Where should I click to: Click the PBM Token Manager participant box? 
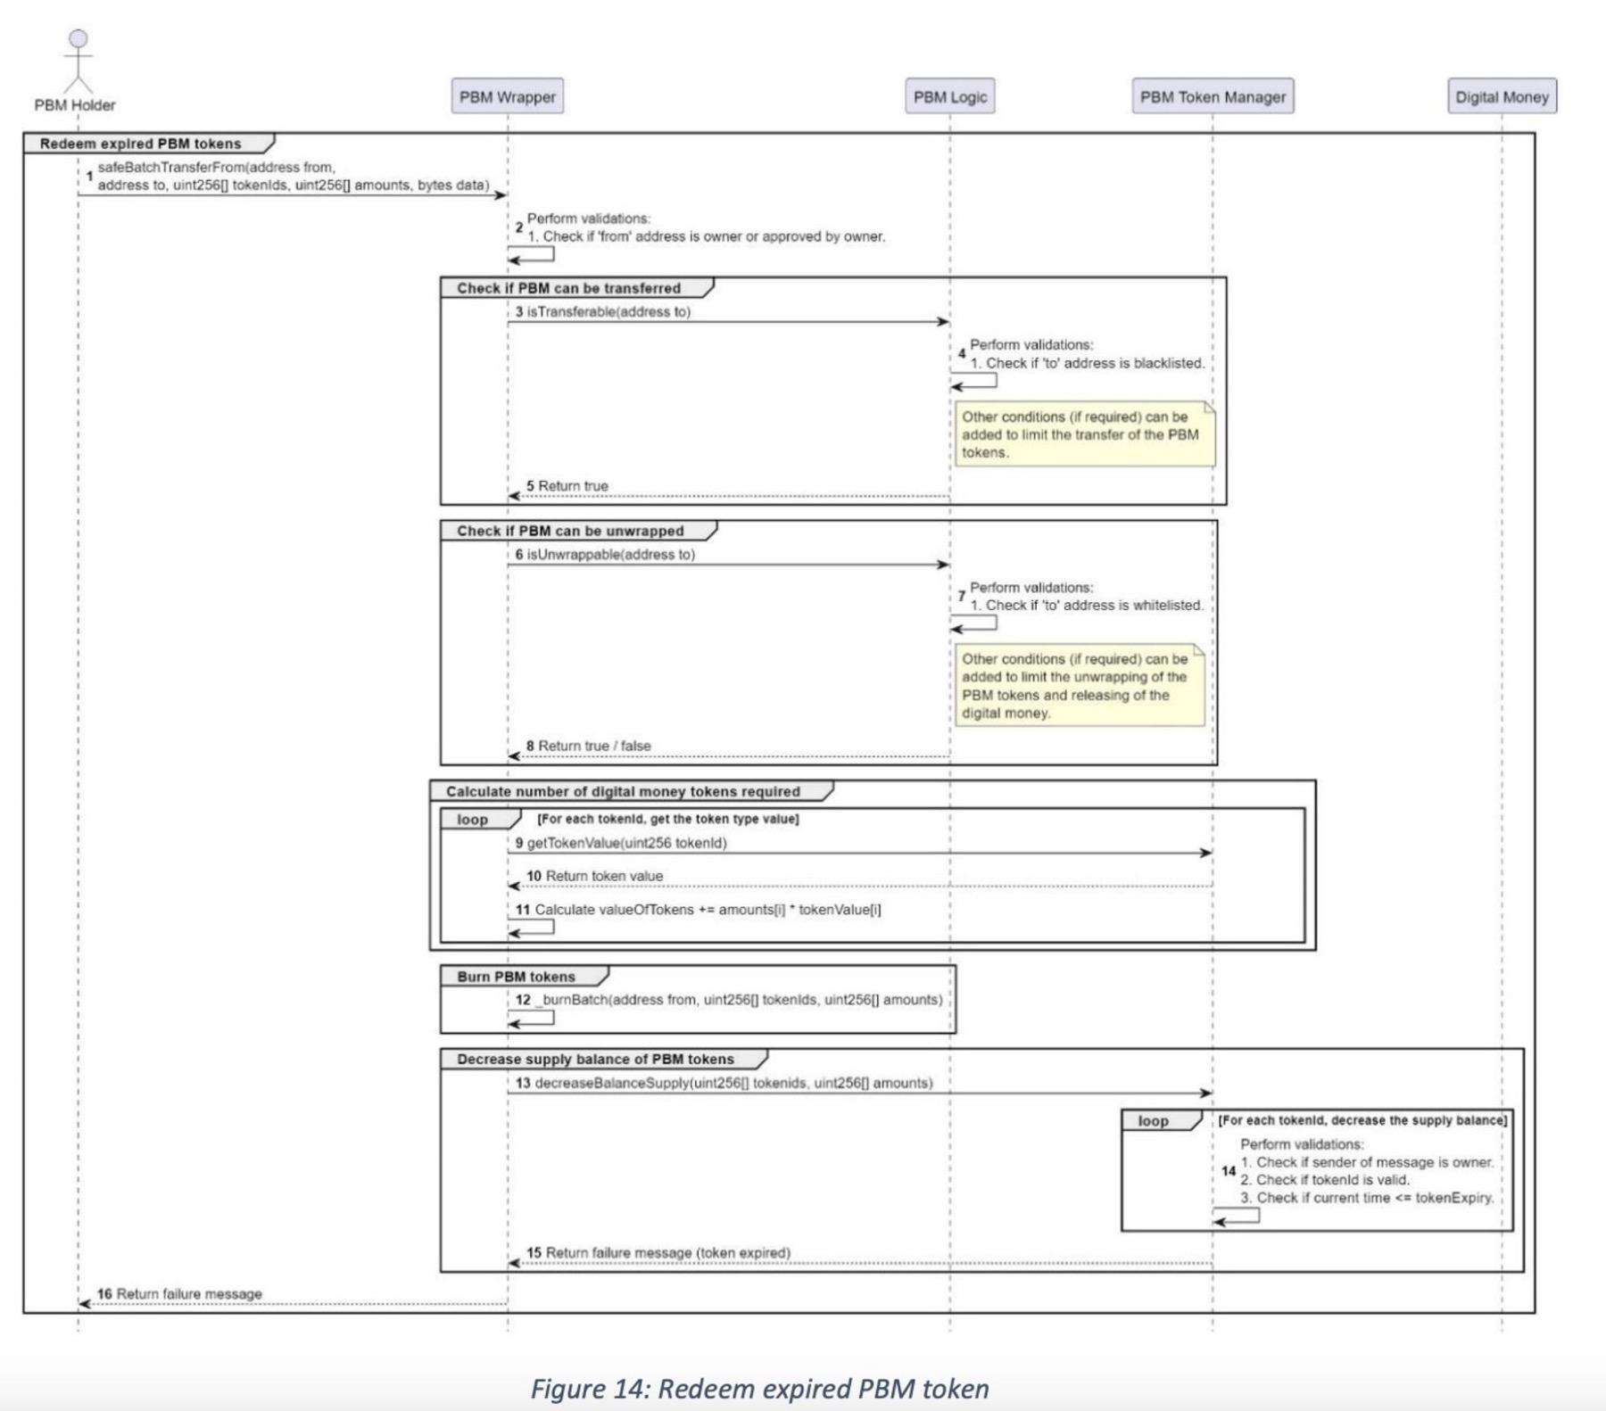[x=1213, y=96]
